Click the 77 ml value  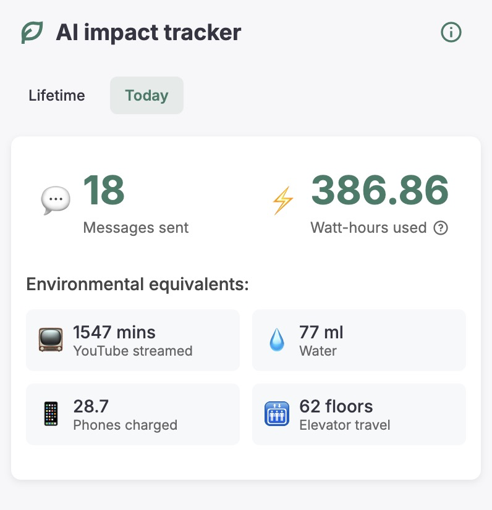[x=321, y=332]
